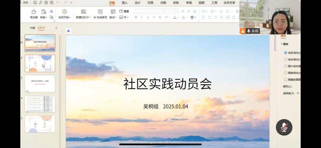Screen dimensions: 321x148
Task: Select the 渐变填充 radio option
Action: (286, 59)
